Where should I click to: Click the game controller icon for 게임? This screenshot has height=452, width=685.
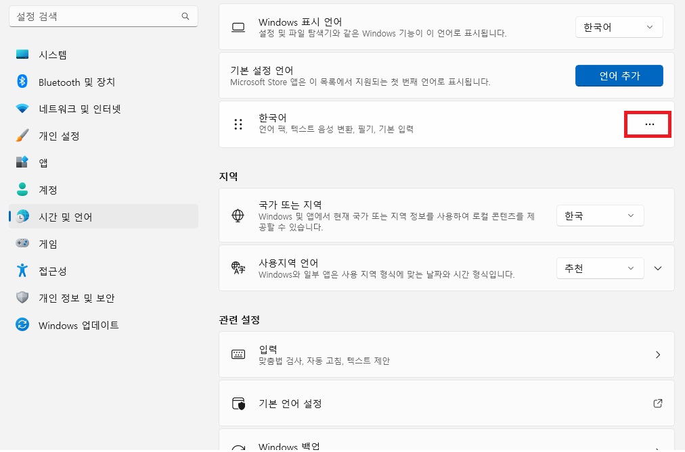click(22, 243)
